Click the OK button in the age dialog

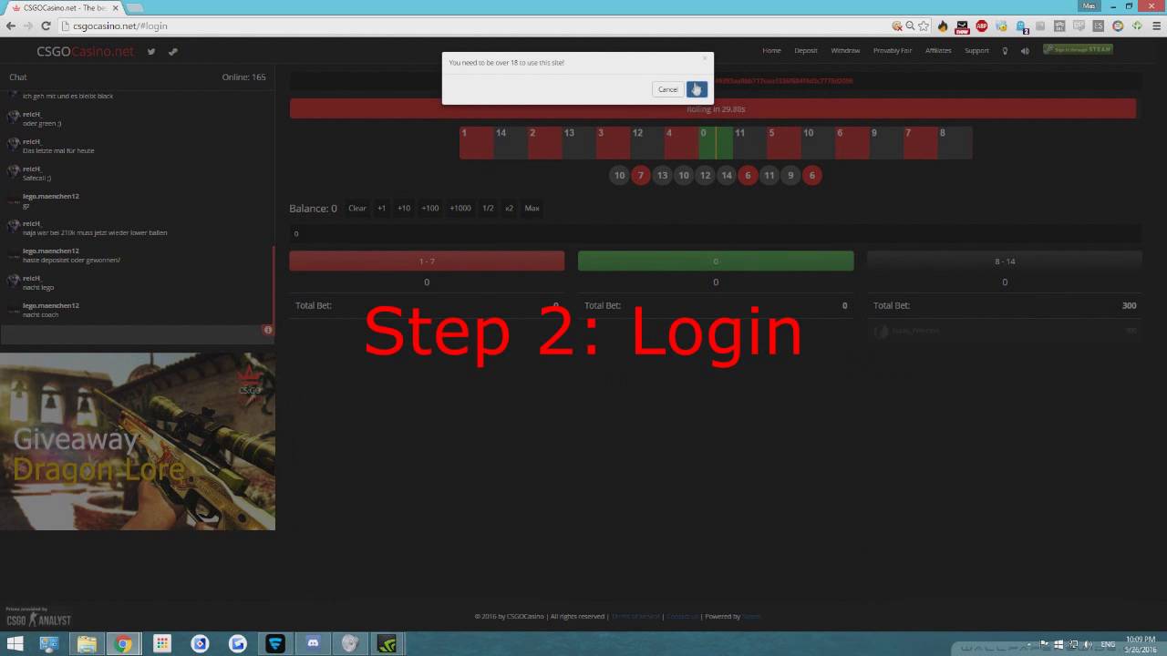click(697, 89)
